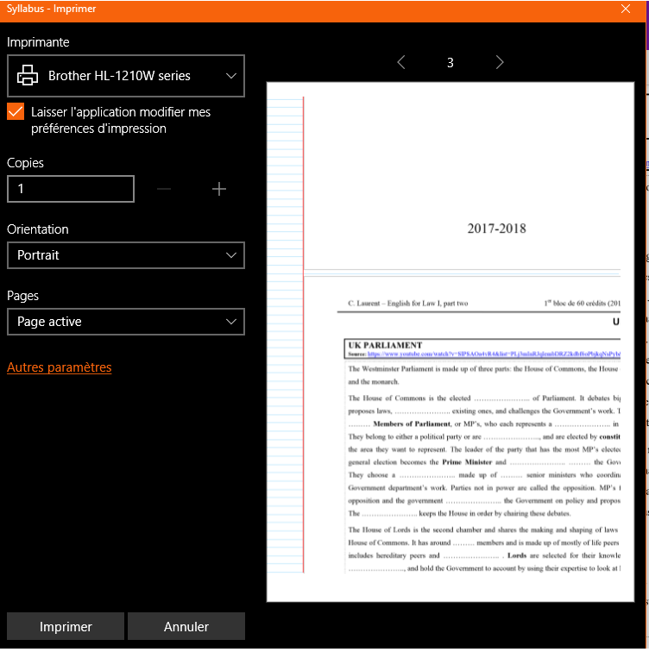Click the Annuler button
Screen dimensions: 649x652
coord(186,626)
